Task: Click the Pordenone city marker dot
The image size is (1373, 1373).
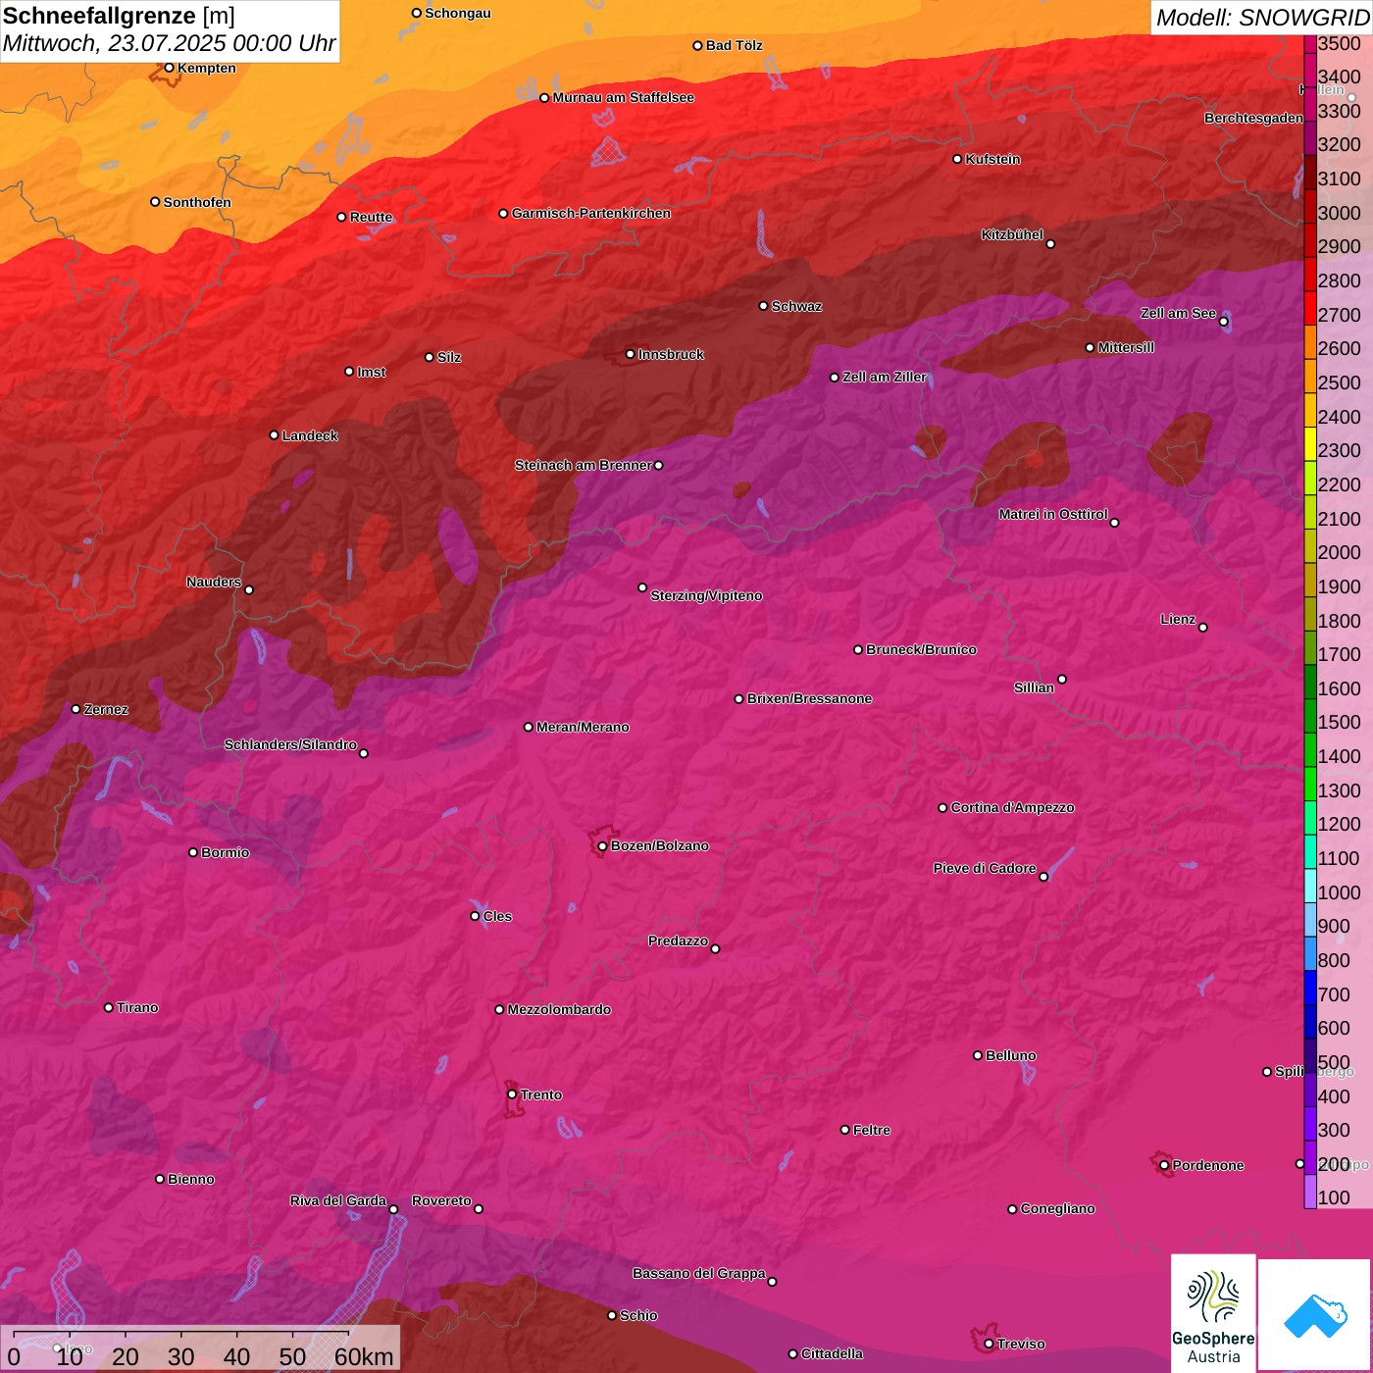Action: (x=1164, y=1165)
